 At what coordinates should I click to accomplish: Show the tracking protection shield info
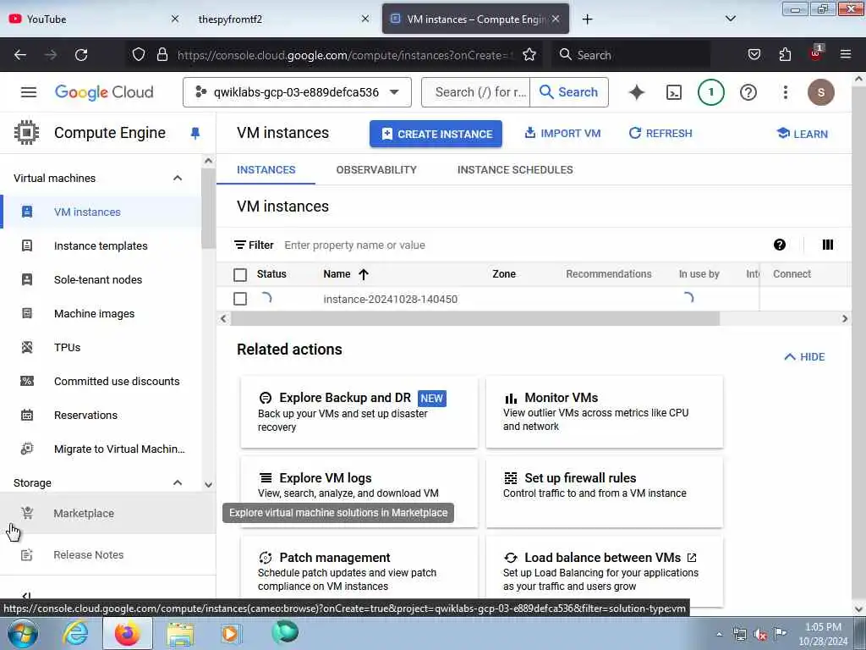click(139, 55)
